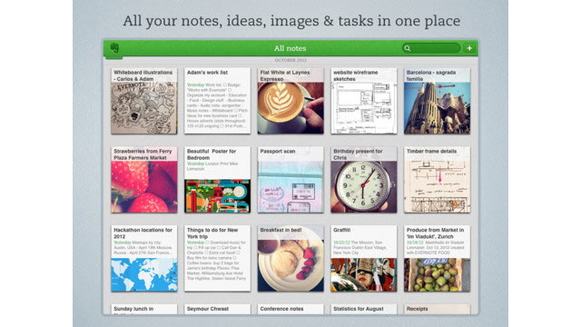This screenshot has width=581, height=327.
Task: Open the 'Graffiti' note card
Action: point(364,258)
